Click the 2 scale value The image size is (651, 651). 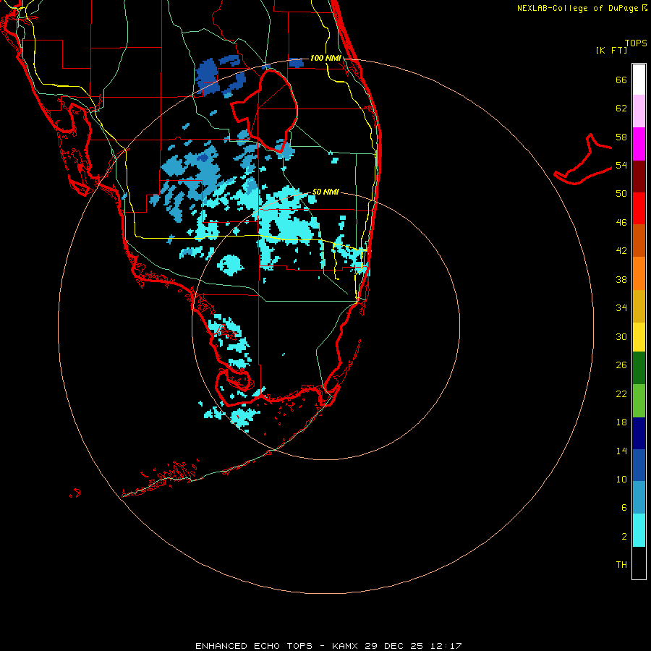(x=624, y=536)
